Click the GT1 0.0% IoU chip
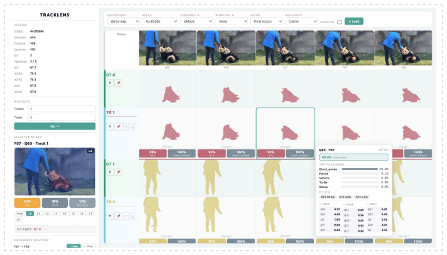This screenshot has width=447, height=255. click(345, 197)
